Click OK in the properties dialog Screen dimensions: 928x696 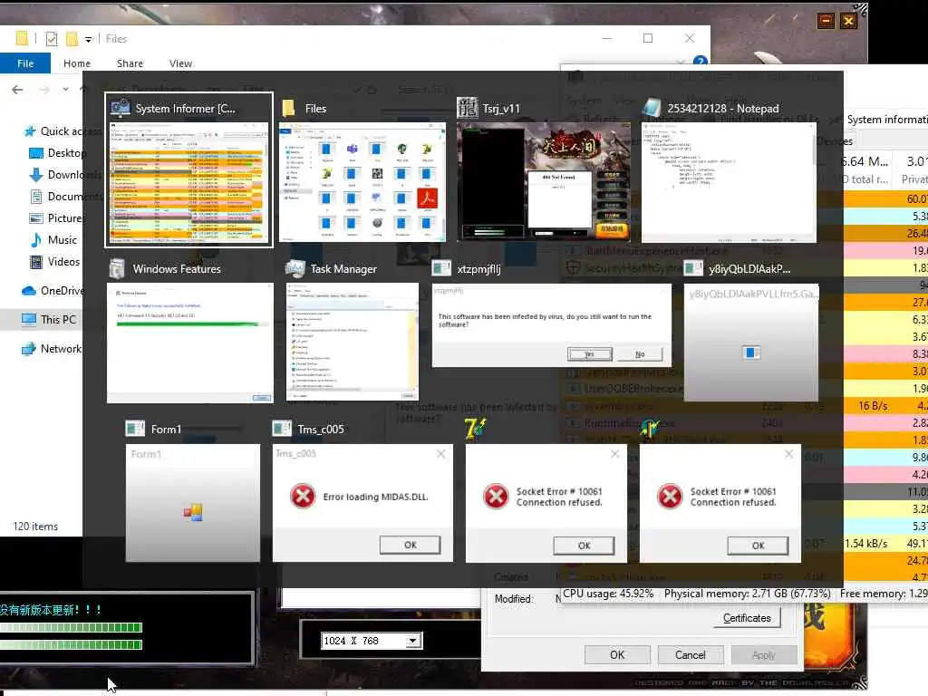tap(617, 655)
